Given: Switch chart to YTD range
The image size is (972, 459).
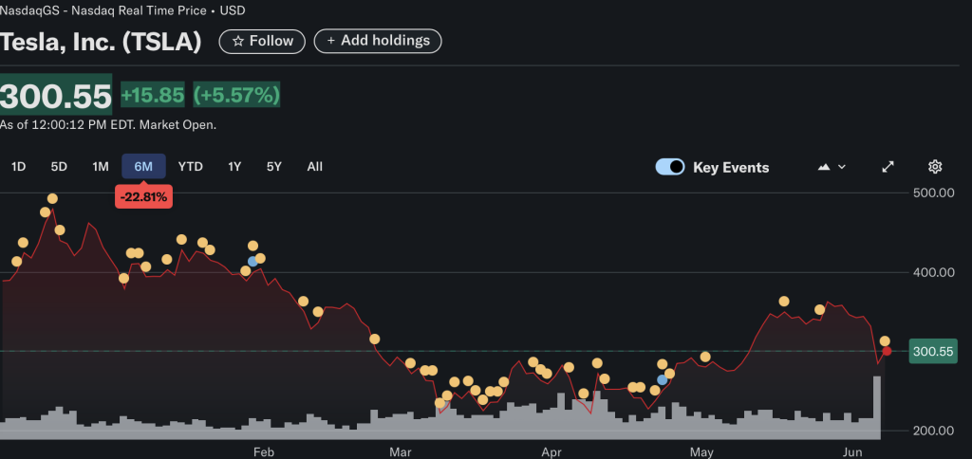Looking at the screenshot, I should 190,167.
